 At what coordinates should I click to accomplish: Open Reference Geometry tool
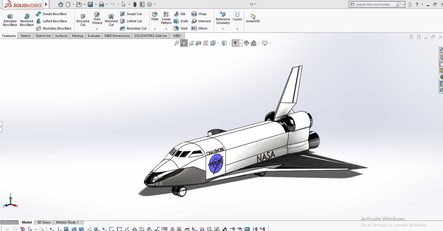pyautogui.click(x=223, y=18)
